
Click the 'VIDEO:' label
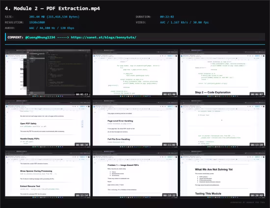pos(141,23)
